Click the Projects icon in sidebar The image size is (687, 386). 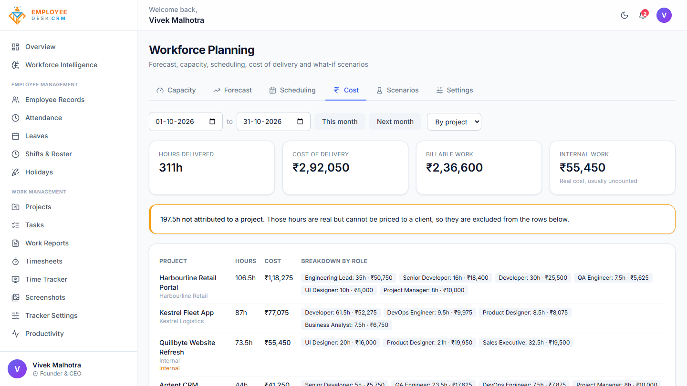point(16,207)
